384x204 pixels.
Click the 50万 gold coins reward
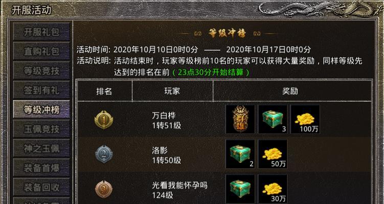273,154
